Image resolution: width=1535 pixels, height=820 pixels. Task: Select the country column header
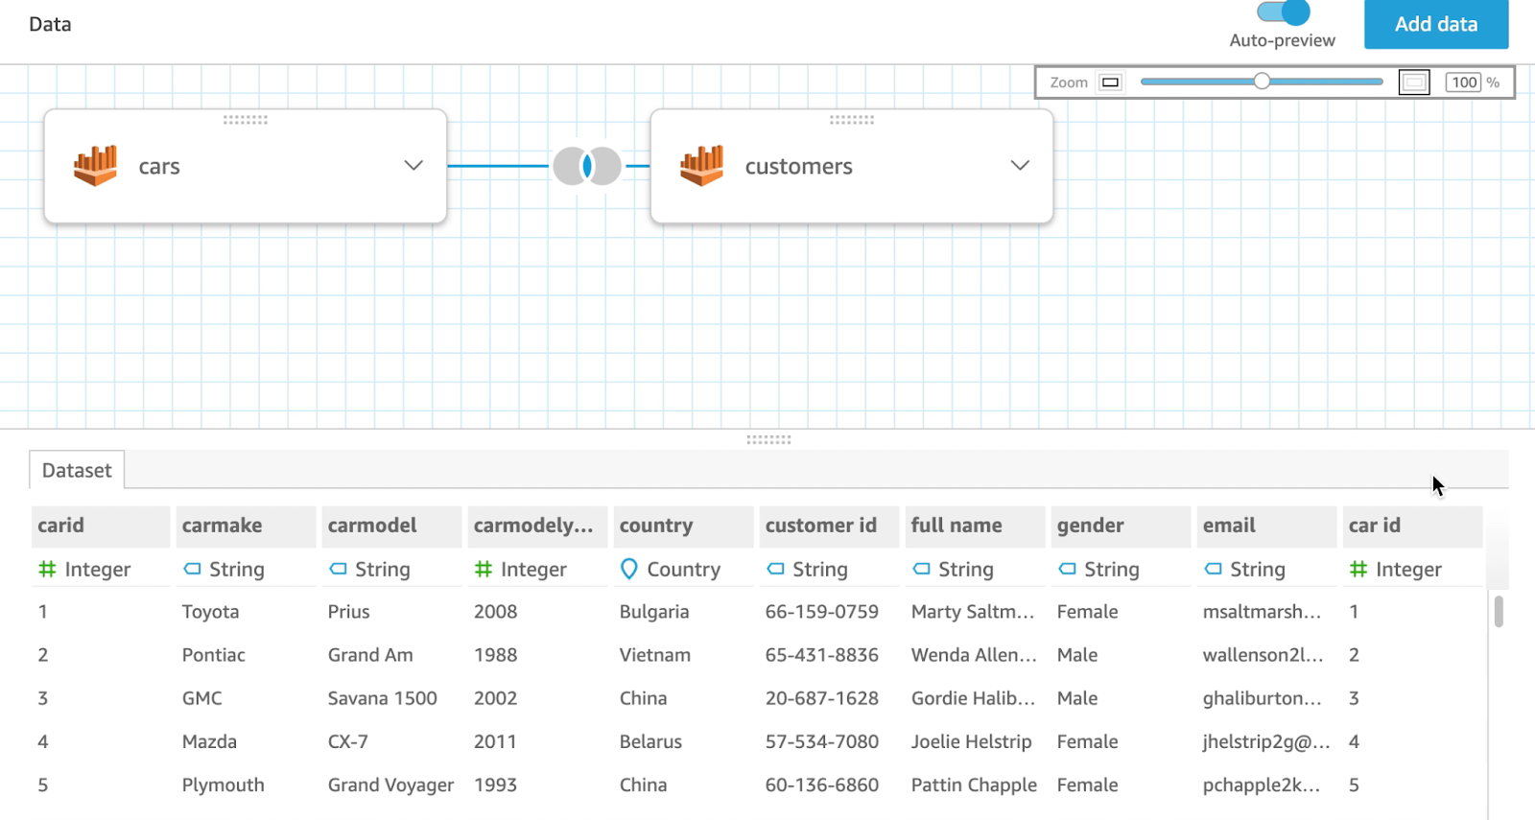684,526
